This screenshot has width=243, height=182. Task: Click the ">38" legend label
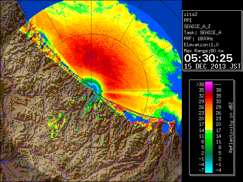200,85
